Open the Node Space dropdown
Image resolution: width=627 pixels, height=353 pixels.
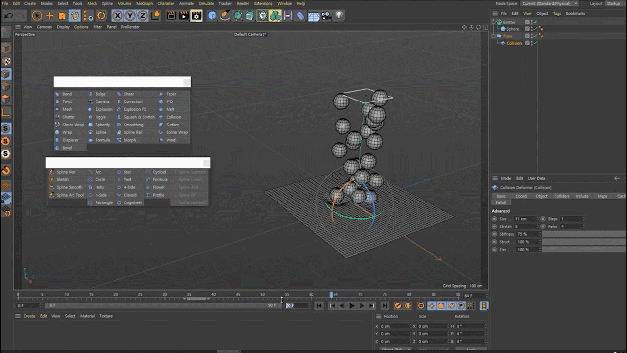[549, 3]
